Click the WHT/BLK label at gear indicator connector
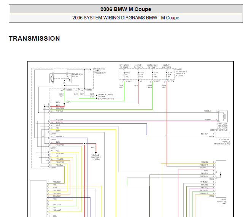The image size is (251, 217). tap(204, 182)
